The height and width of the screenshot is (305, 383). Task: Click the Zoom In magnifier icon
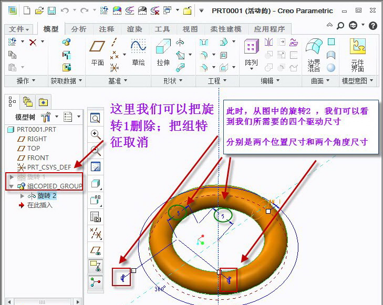[x=96, y=134]
